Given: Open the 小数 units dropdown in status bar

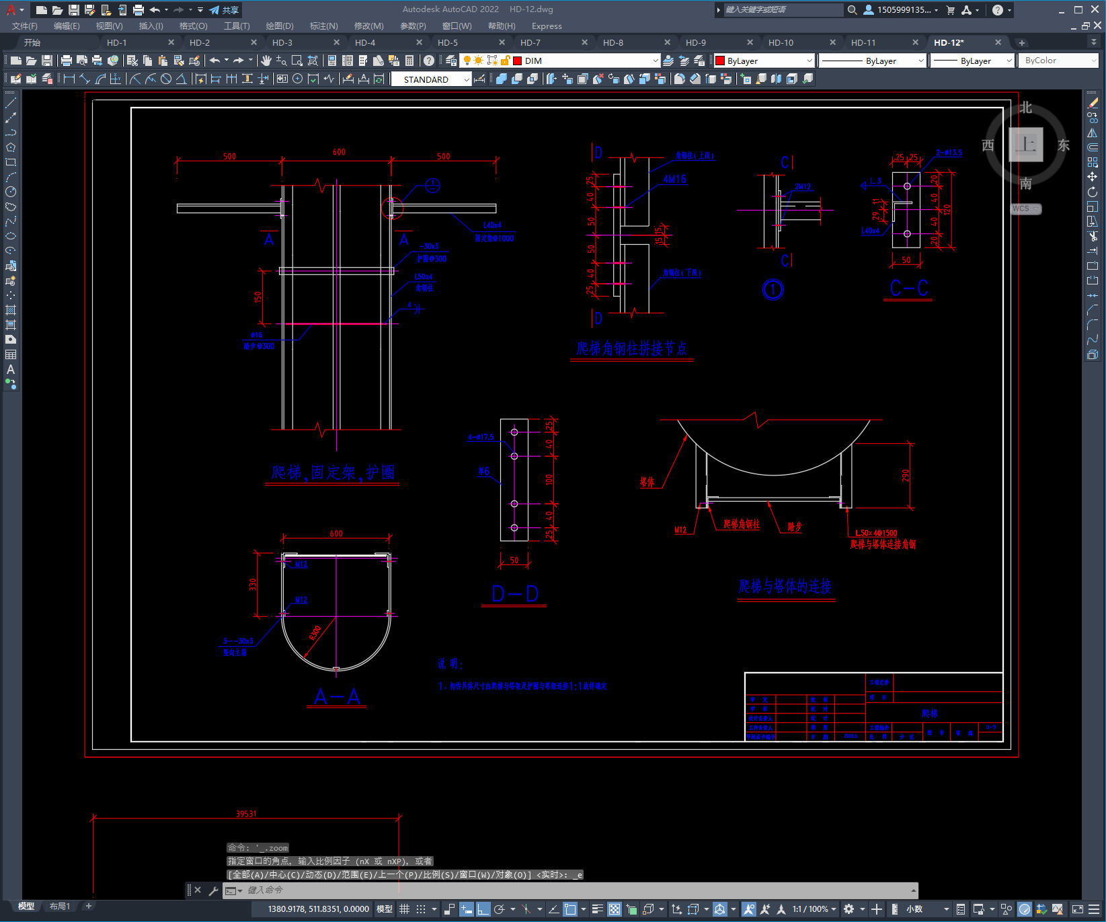Looking at the screenshot, I should coord(927,909).
